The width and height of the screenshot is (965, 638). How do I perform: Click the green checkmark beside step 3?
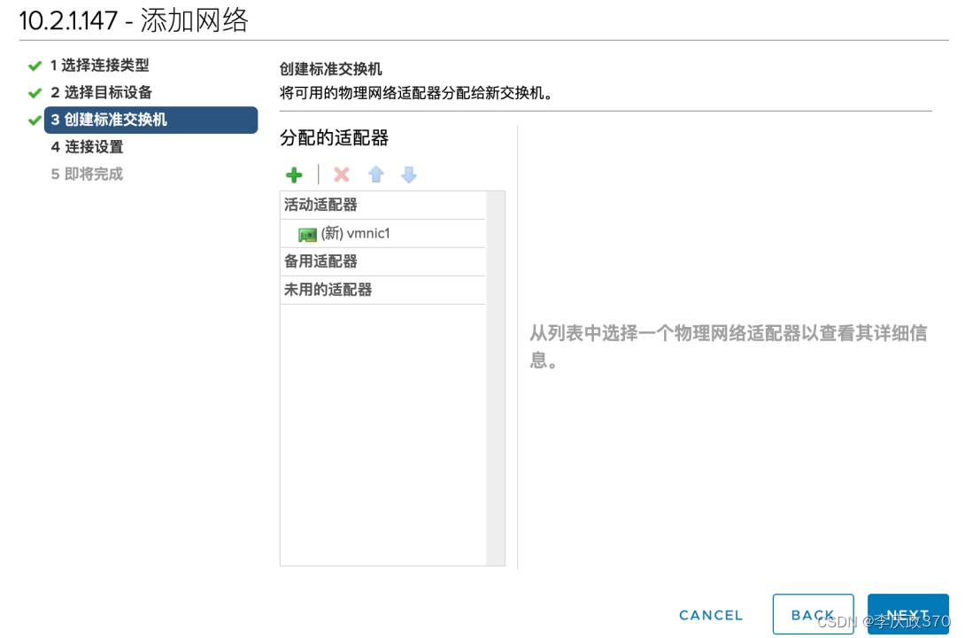35,121
